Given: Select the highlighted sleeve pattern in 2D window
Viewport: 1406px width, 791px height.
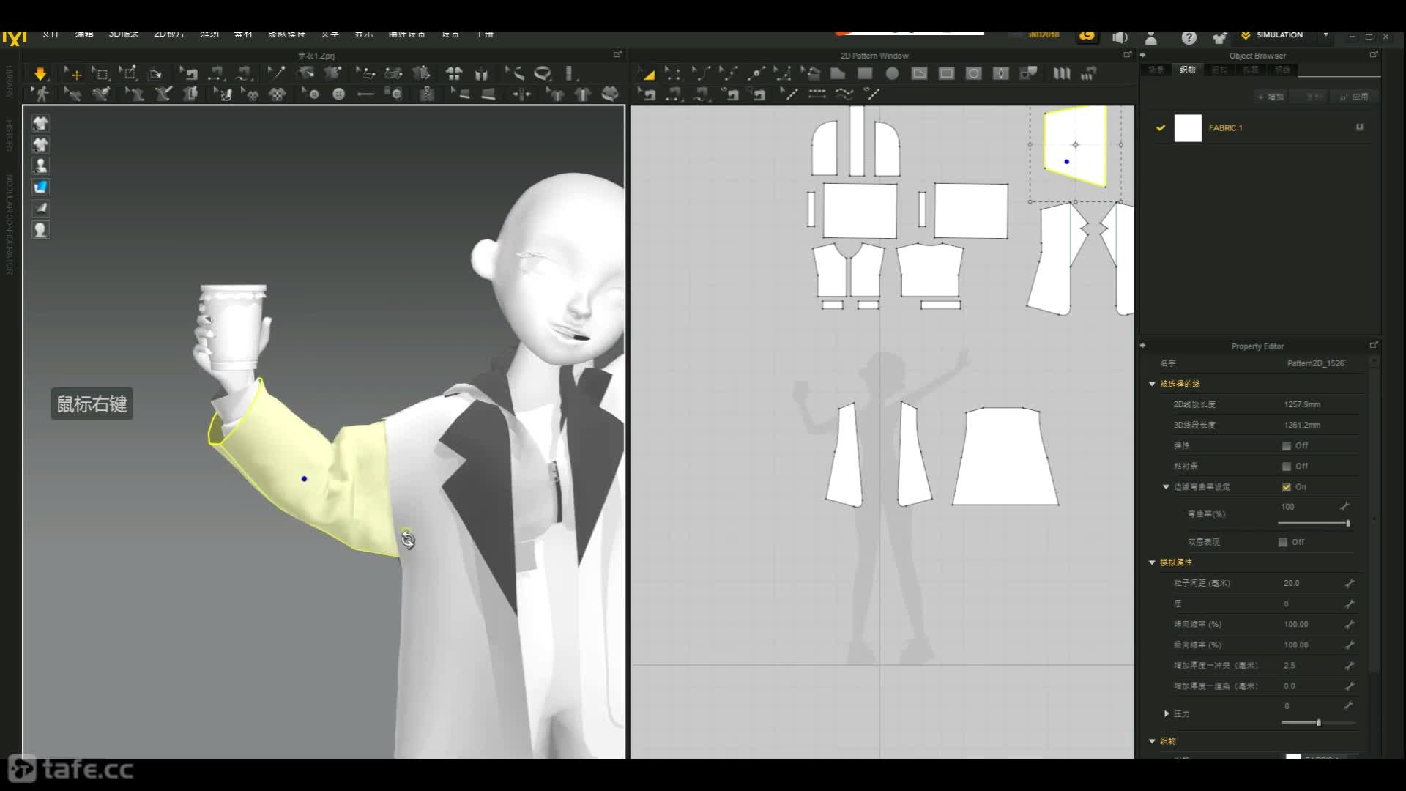Looking at the screenshot, I should (1076, 146).
